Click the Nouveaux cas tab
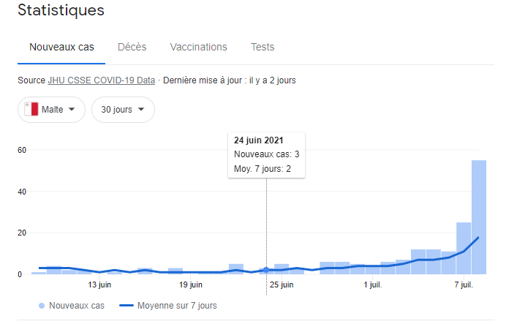This screenshot has height=324, width=517. click(61, 47)
